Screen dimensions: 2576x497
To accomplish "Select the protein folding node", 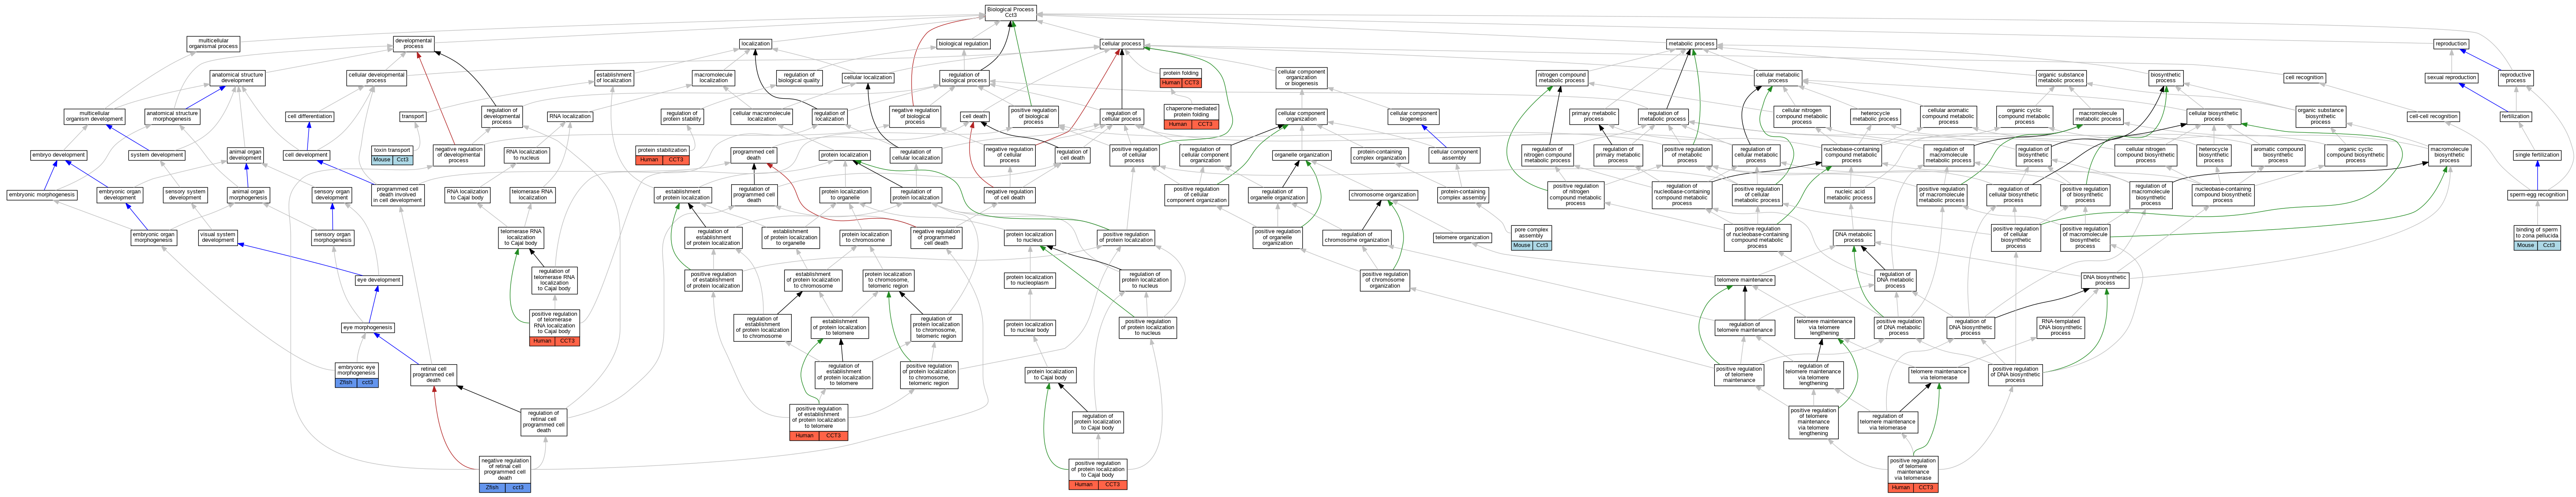I will 1181,73.
